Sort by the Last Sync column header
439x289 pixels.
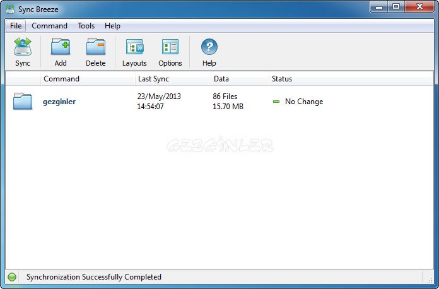coord(173,79)
